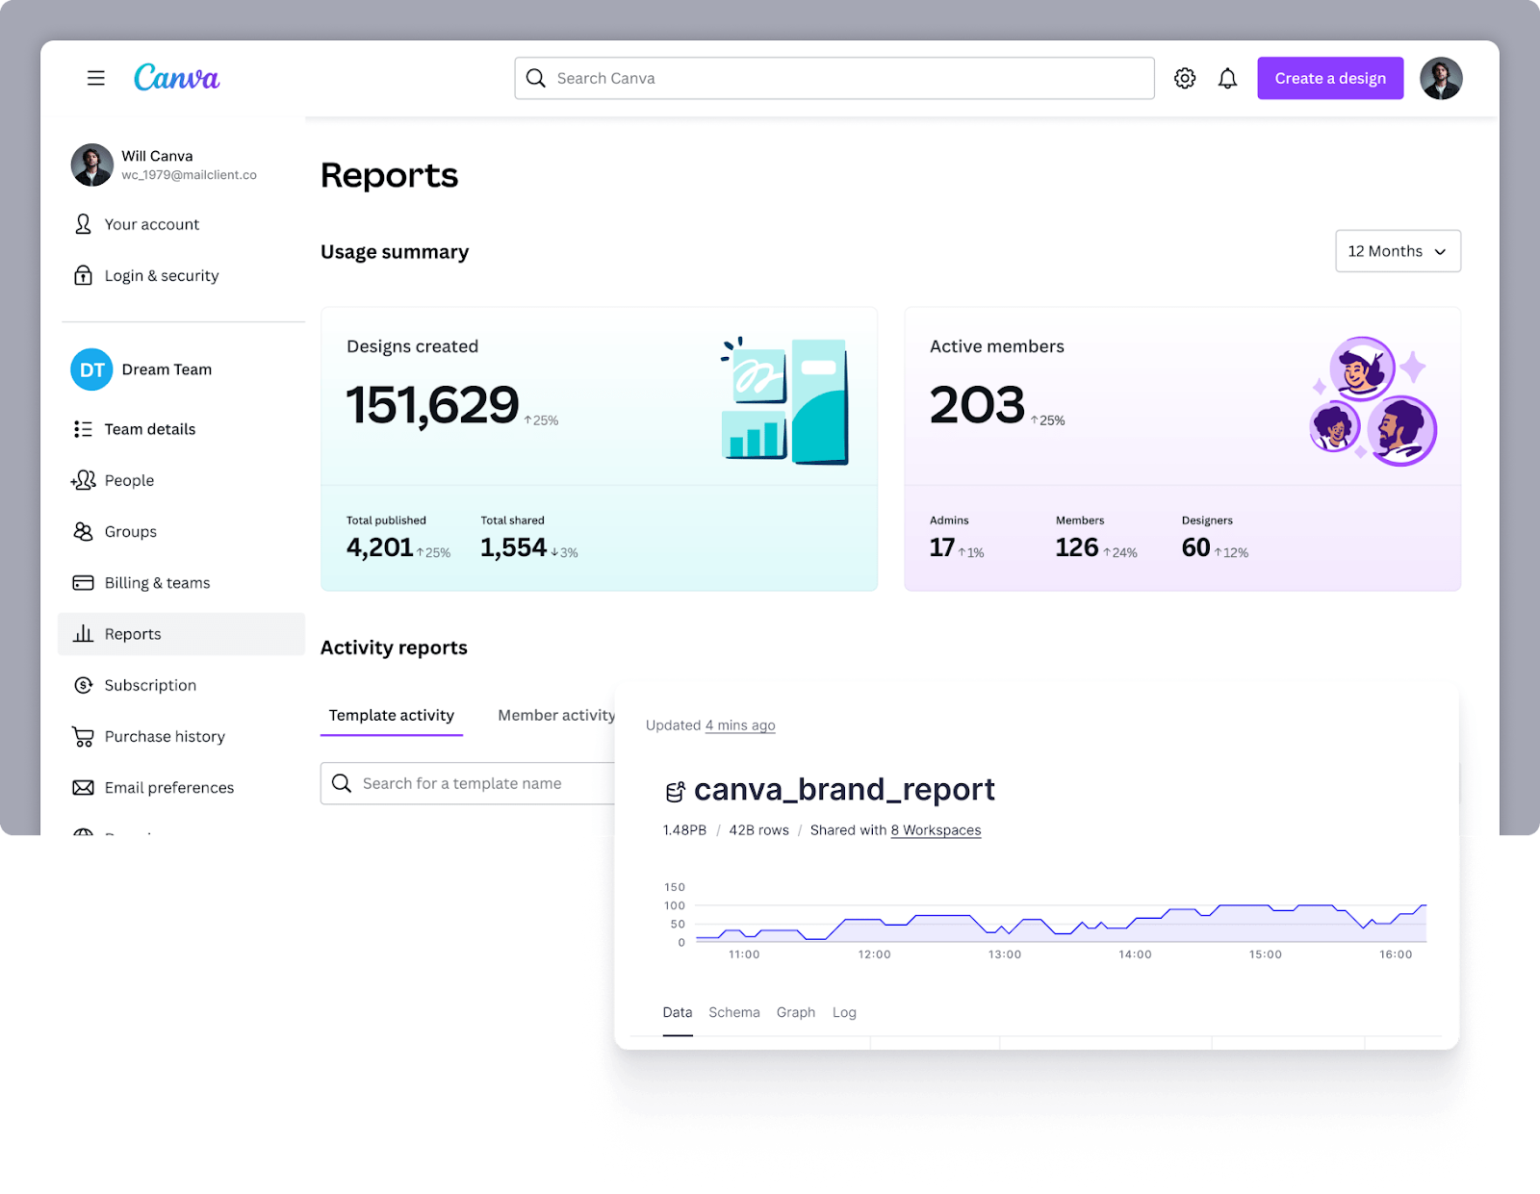This screenshot has width=1540, height=1194.
Task: Click Total published value 4,201
Action: point(379,547)
